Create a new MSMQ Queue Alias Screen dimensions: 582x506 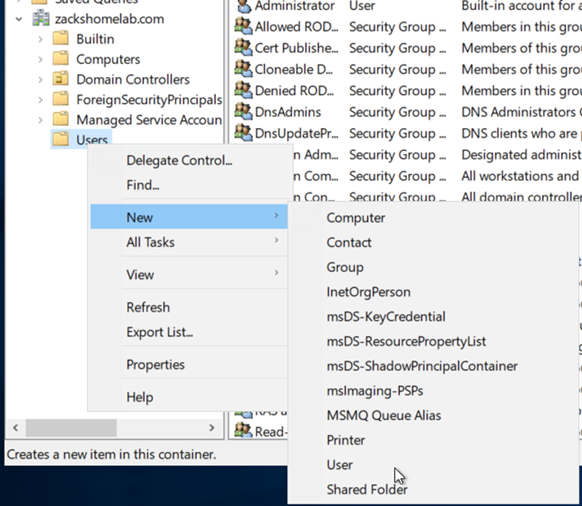[x=433, y=415]
